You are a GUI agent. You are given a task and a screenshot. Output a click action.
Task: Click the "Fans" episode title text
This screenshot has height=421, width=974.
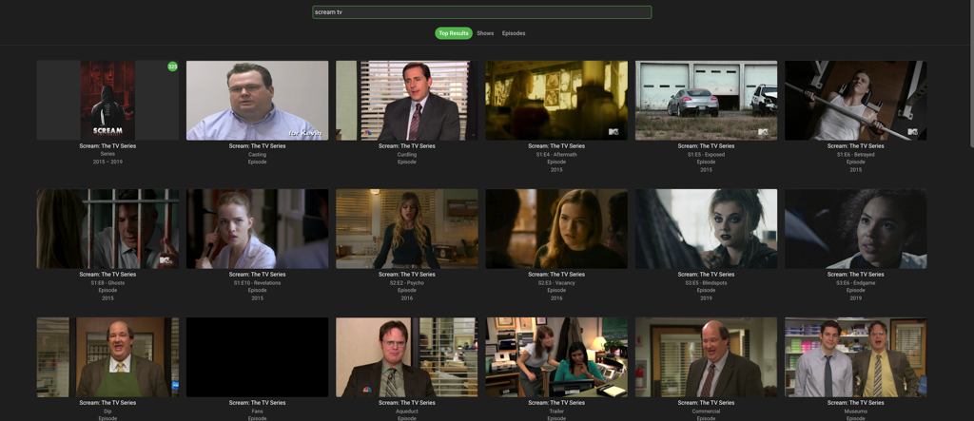pyautogui.click(x=257, y=411)
